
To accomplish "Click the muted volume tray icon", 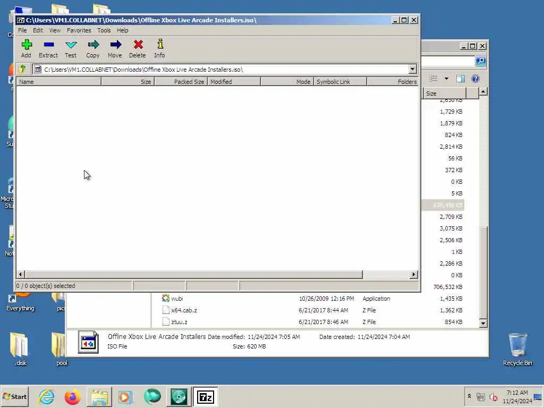I will tap(493, 396).
